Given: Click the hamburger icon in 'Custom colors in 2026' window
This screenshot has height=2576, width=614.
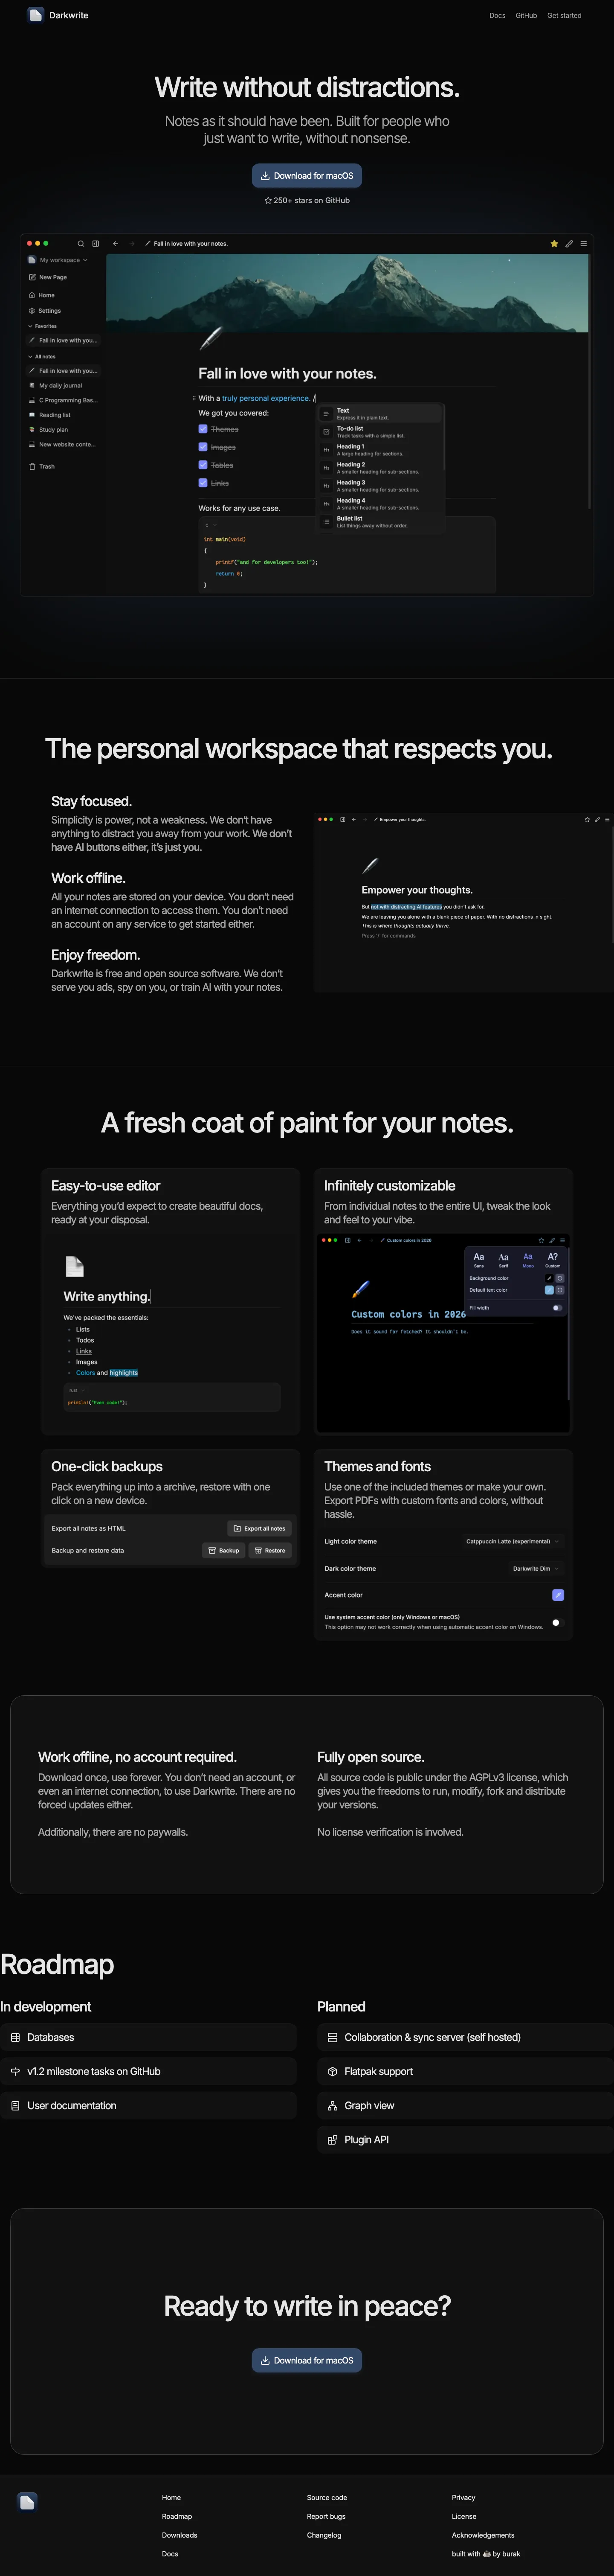Looking at the screenshot, I should tap(562, 1240).
